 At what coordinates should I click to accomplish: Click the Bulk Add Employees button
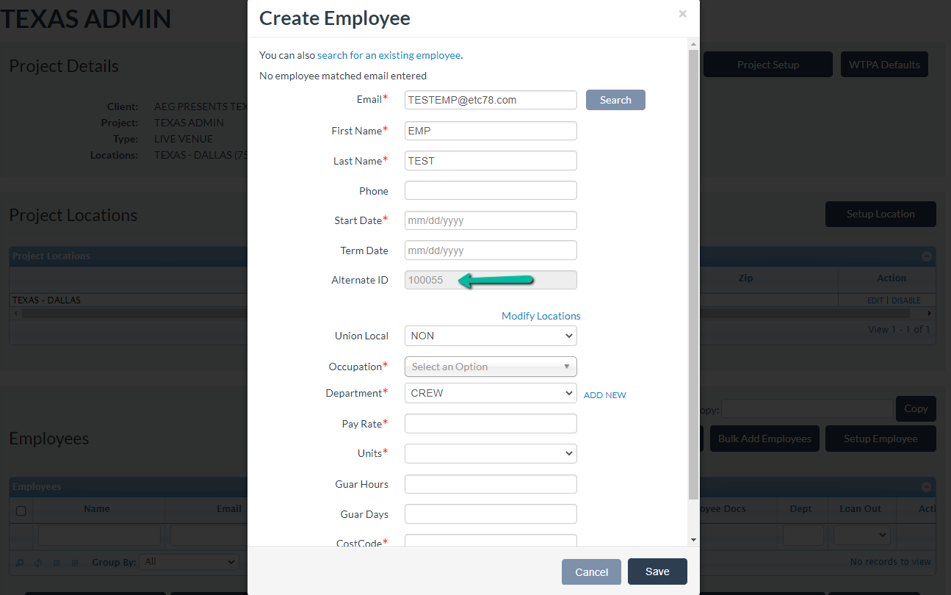764,439
